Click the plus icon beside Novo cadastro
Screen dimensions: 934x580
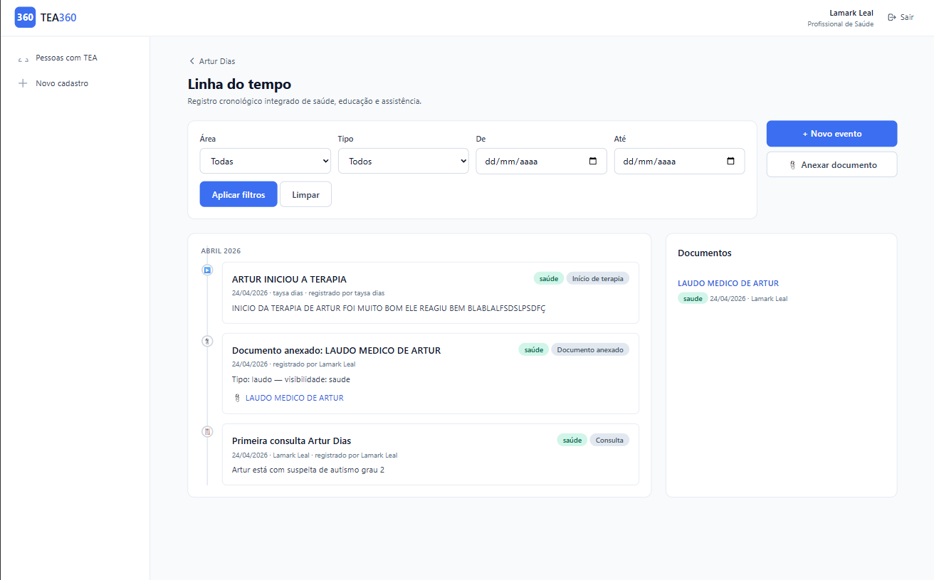point(23,83)
